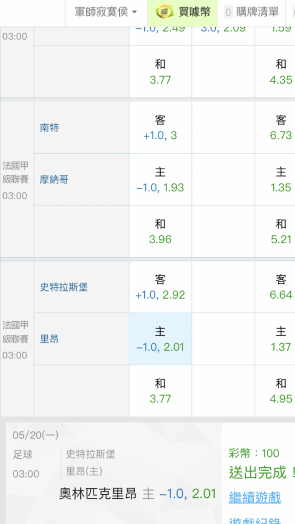Choose draw odds 3.96 for 南特 match
The width and height of the screenshot is (295, 524).
point(161,231)
